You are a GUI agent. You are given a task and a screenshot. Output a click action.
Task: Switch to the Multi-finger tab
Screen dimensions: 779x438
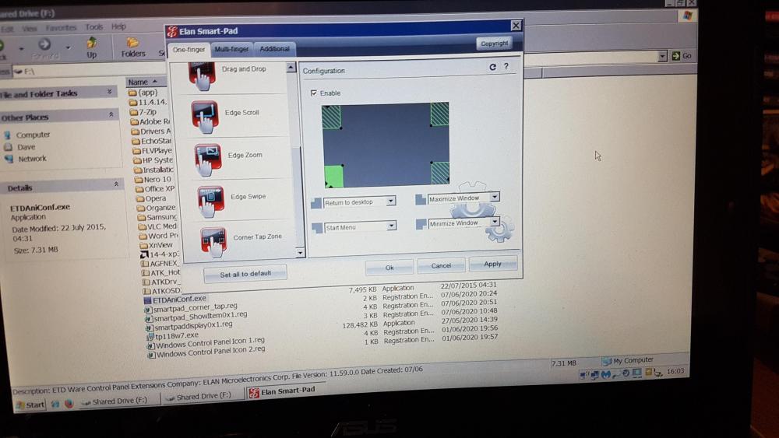point(231,49)
